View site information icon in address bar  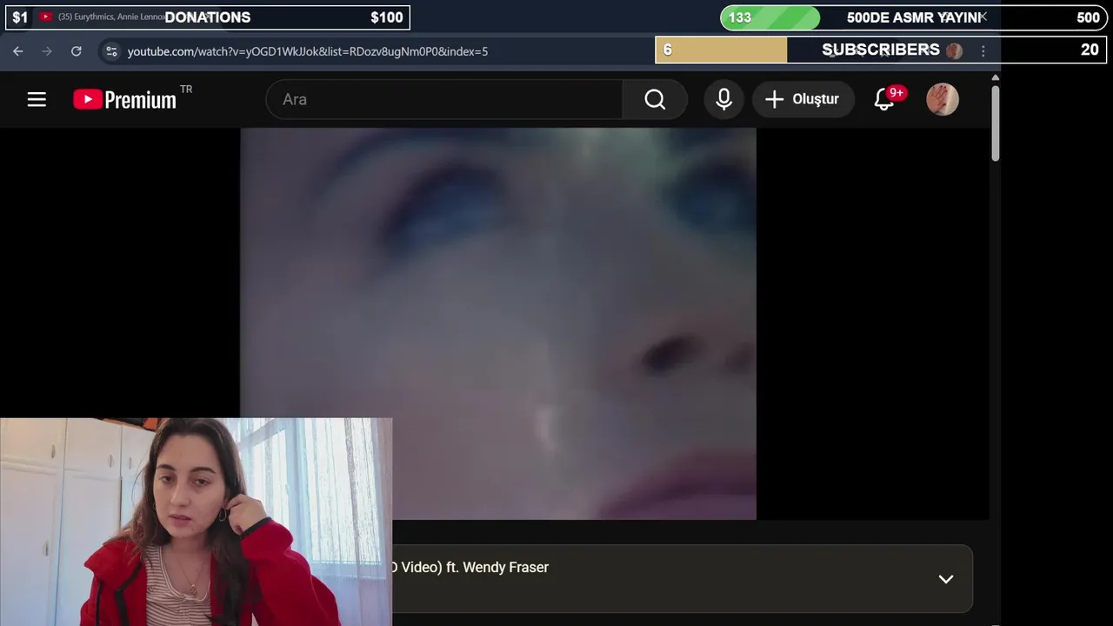pos(111,51)
